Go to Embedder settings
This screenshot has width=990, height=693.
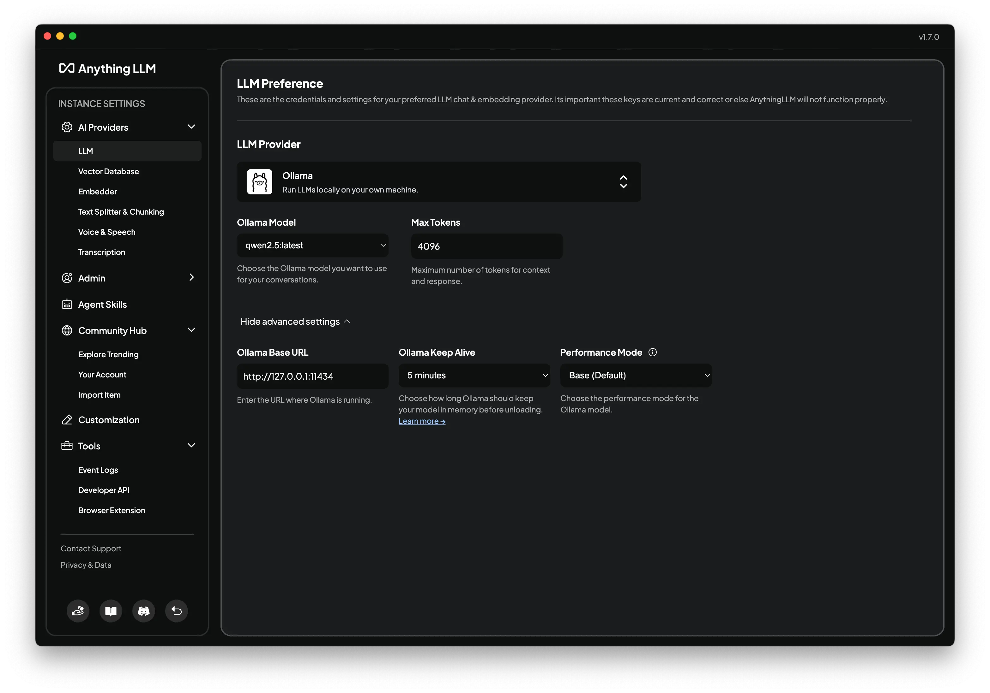[x=97, y=192]
